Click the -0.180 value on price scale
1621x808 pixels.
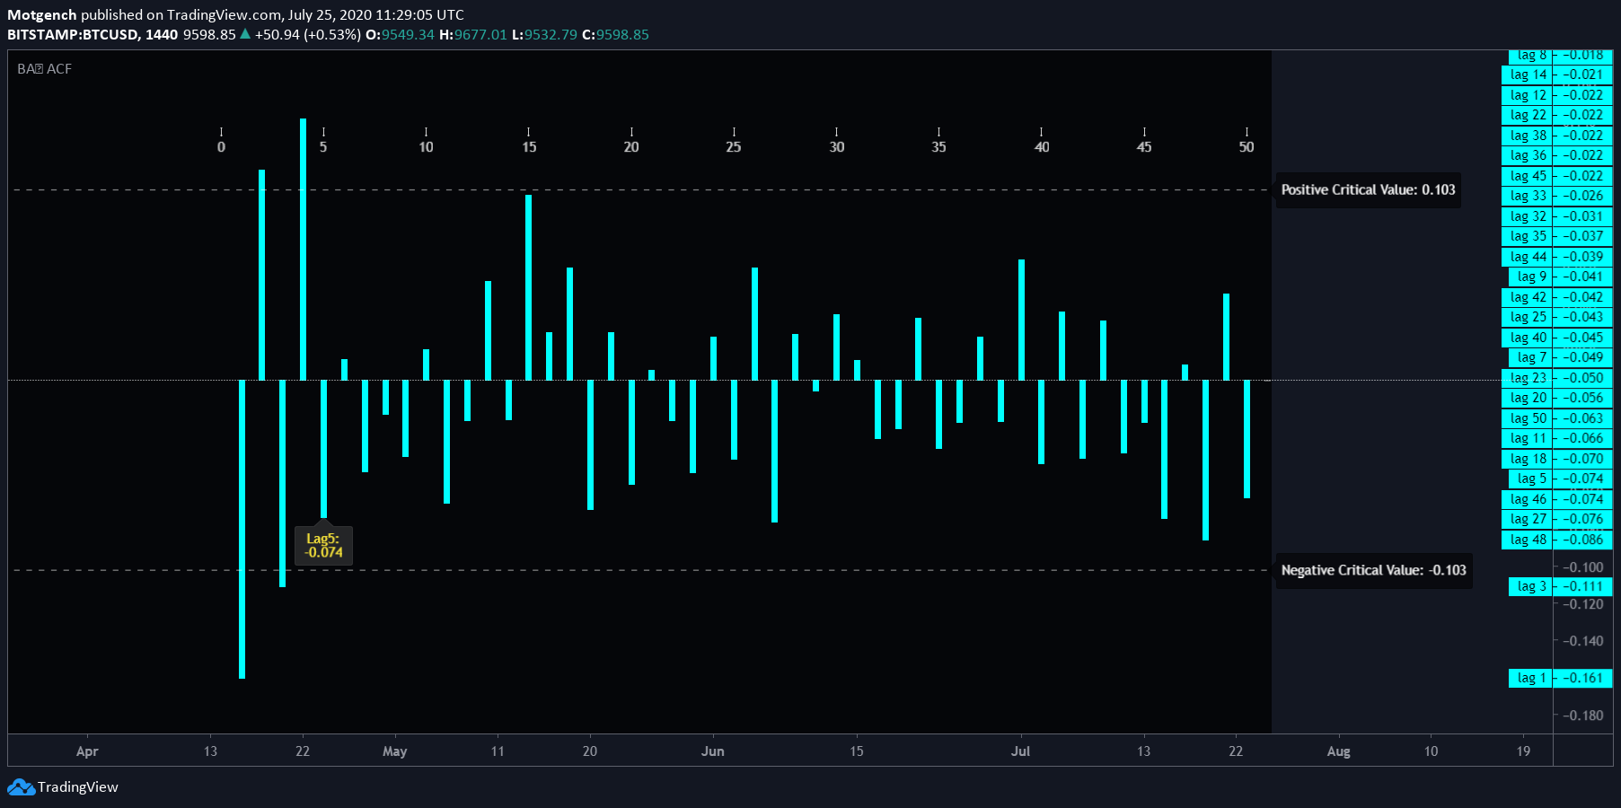(x=1583, y=716)
